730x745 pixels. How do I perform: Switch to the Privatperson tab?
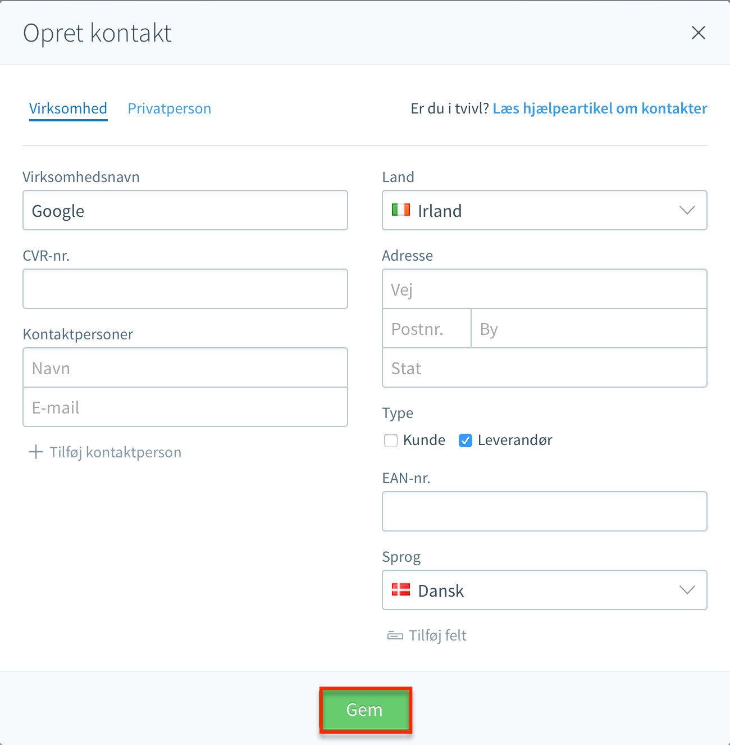[x=170, y=108]
